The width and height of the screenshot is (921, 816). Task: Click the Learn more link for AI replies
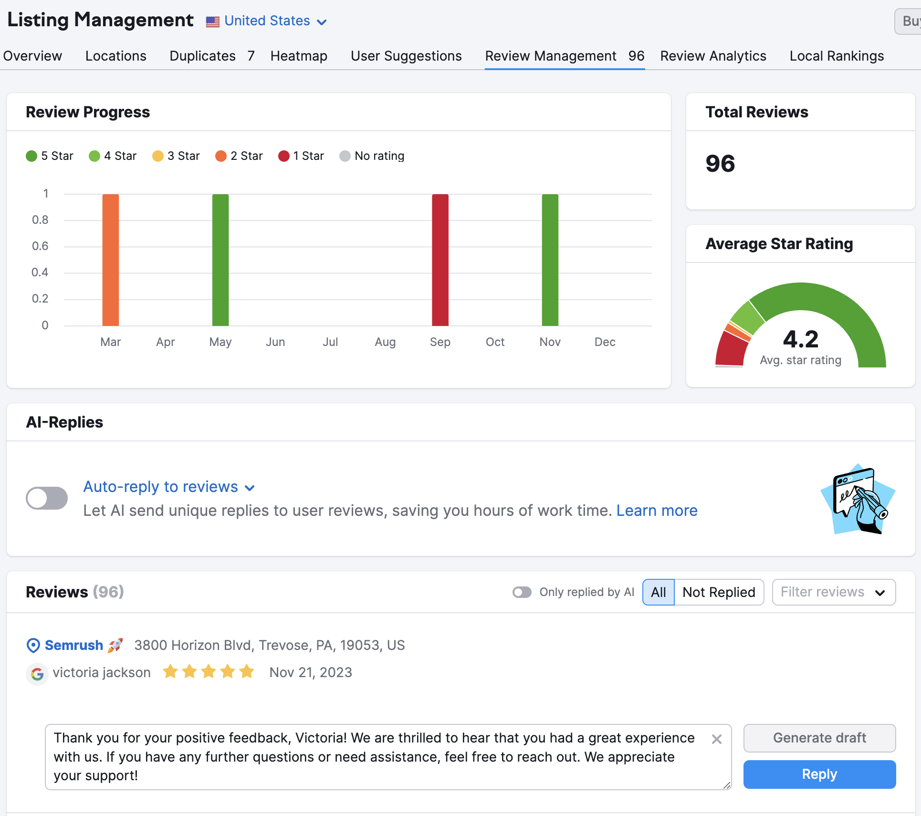pos(656,511)
